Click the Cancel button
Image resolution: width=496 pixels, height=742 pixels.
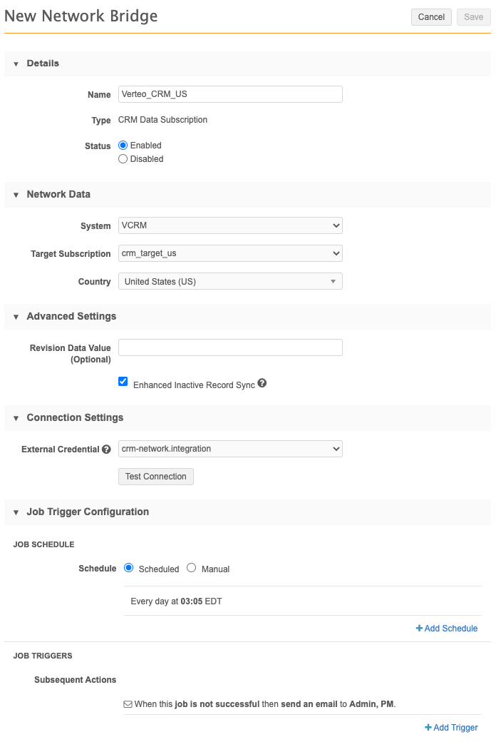click(431, 17)
